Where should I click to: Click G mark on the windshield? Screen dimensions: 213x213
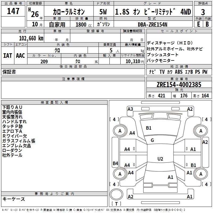(152, 140)
